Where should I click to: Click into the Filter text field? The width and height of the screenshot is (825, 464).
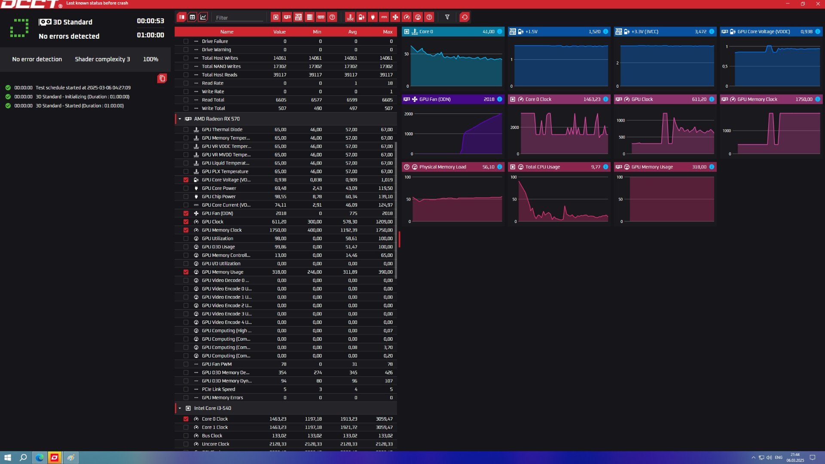[239, 18]
